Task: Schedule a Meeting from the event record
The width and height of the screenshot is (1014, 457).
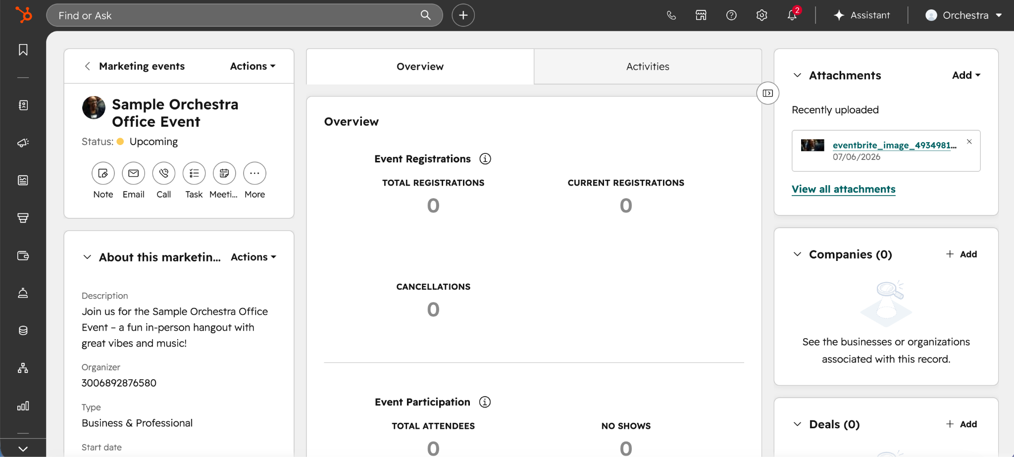Action: pyautogui.click(x=224, y=173)
